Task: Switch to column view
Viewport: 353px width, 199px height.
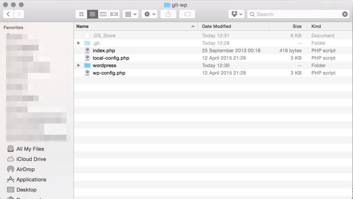Action: (103, 14)
